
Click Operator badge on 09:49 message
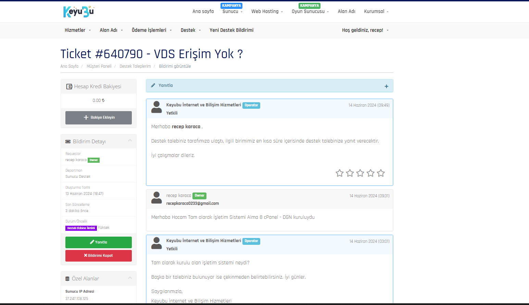tap(251, 105)
